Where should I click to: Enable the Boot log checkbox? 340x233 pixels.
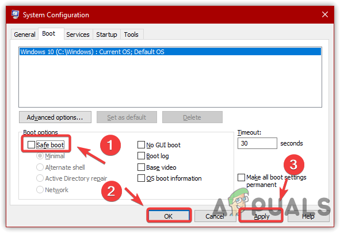pyautogui.click(x=141, y=156)
